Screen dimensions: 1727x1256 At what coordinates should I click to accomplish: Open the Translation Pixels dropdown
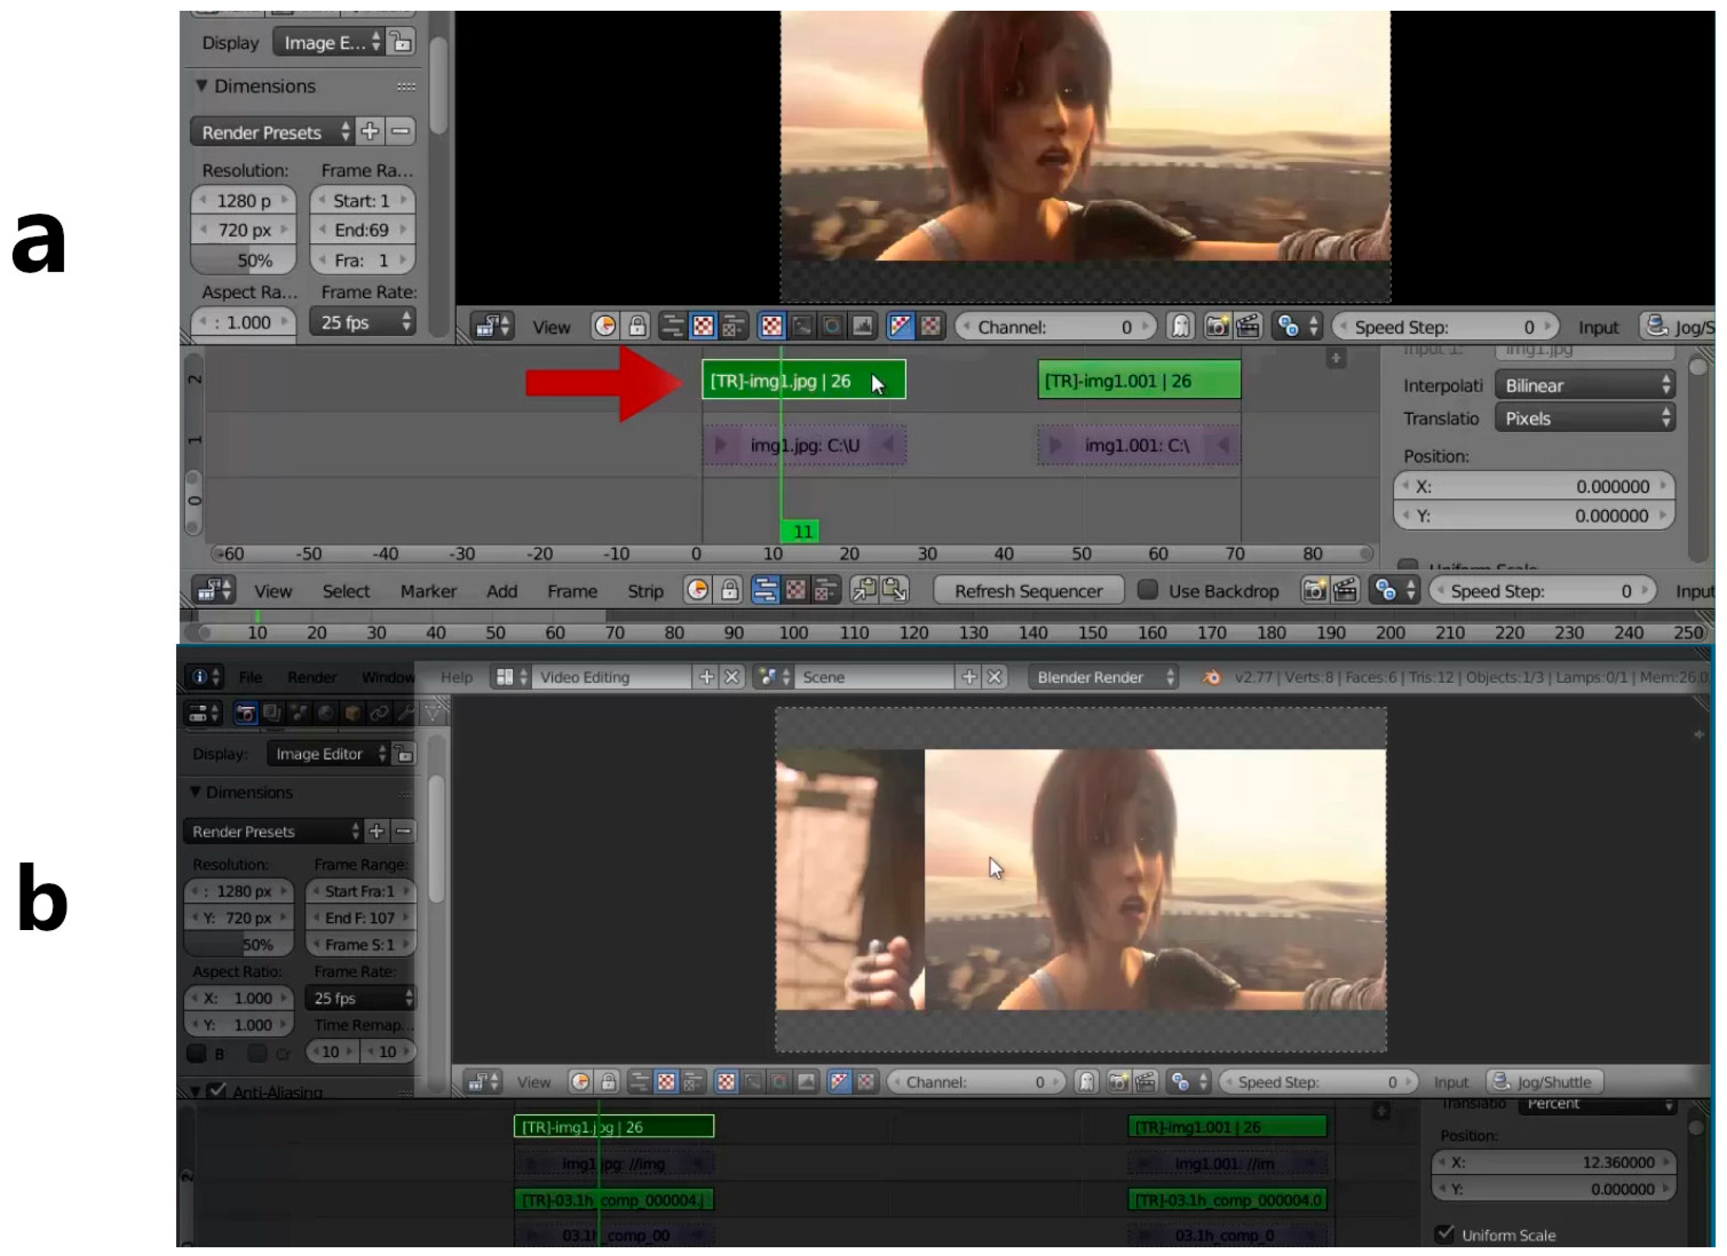[x=1585, y=418]
